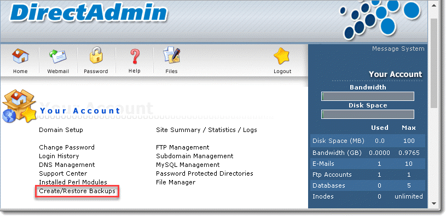Click the Disk Space usage bar
Screen dimensions: 446x216
pyautogui.click(x=368, y=115)
